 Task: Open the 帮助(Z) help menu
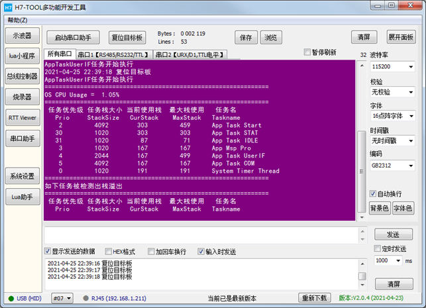click(17, 20)
